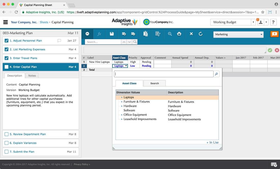Click the formula bar input area
Image resolution: width=280 pixels, height=169 pixels.
[175, 50]
